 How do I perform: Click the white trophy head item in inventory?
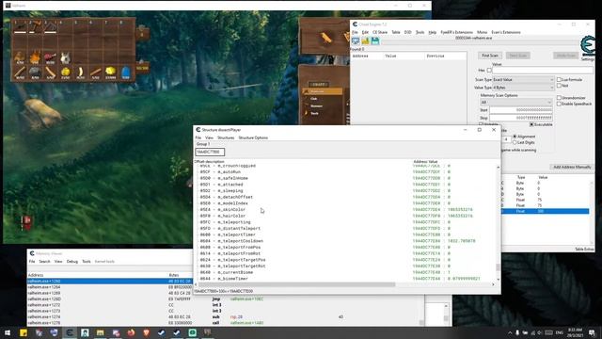[65, 57]
